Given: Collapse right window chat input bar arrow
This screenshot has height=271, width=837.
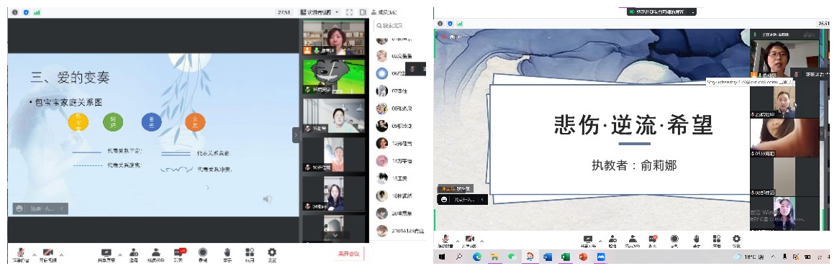Looking at the screenshot, I should (x=482, y=200).
